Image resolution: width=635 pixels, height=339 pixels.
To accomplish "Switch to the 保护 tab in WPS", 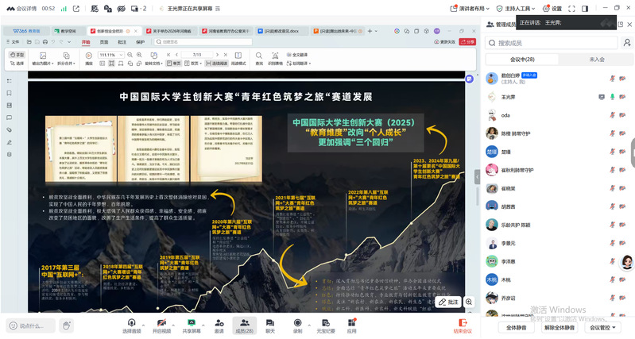I will (140, 41).
